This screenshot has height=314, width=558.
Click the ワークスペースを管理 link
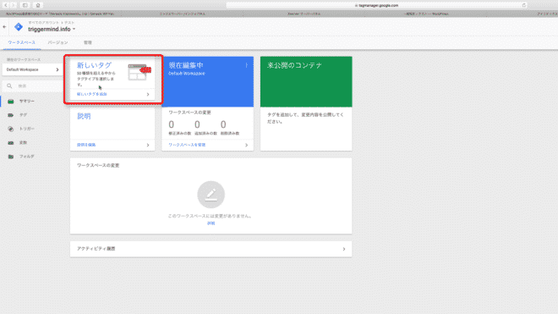[x=187, y=145]
